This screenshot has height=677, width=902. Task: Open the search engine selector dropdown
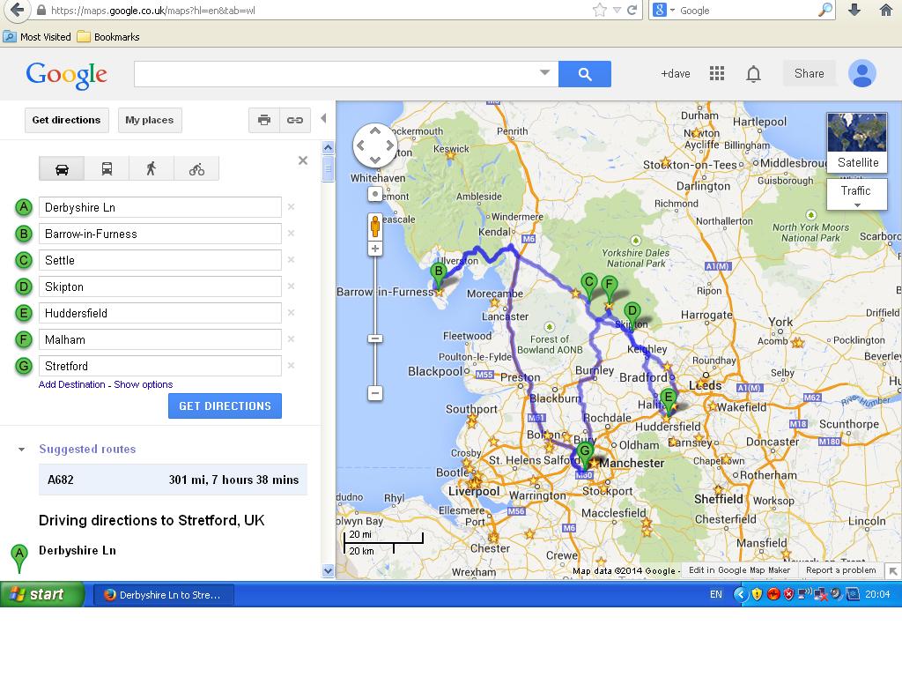point(672,11)
